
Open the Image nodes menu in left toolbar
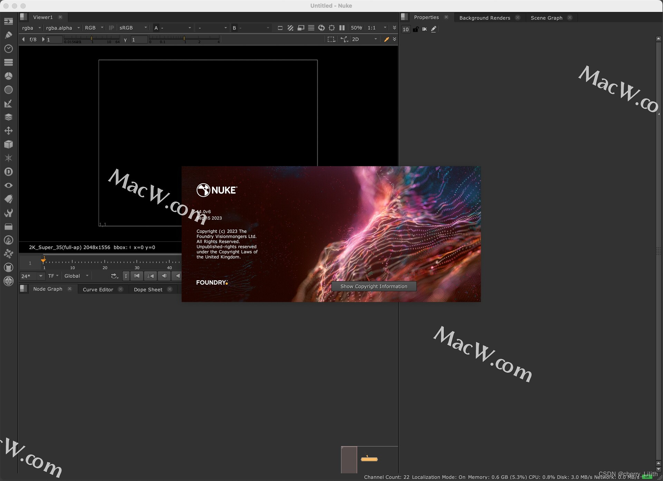click(x=8, y=21)
